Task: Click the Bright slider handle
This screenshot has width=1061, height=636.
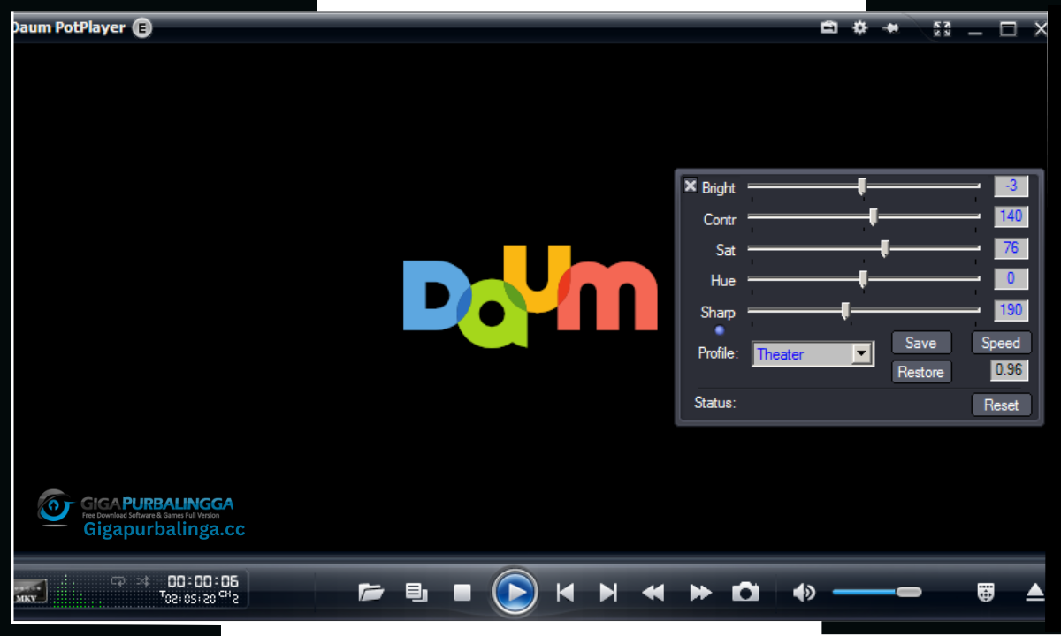Action: pos(862,185)
